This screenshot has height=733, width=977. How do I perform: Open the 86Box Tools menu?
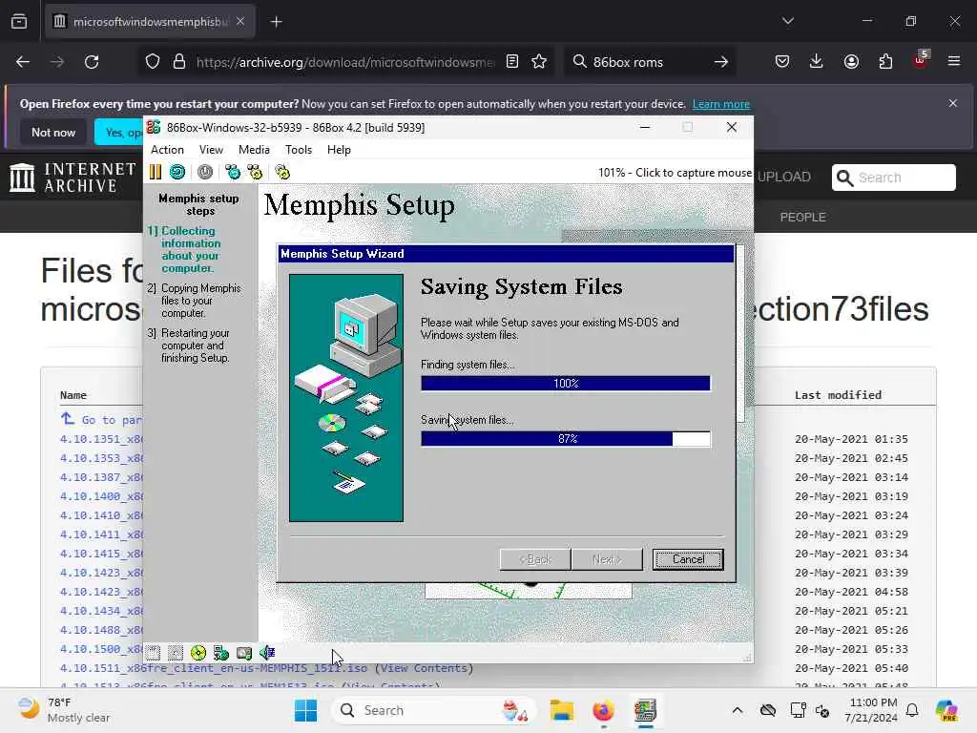(x=299, y=150)
